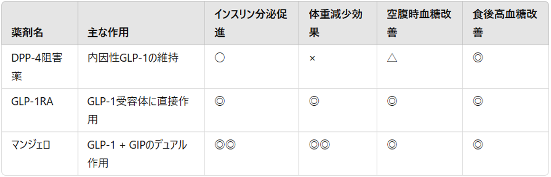Image resolution: width=551 pixels, height=177 pixels.
Task: Click マンジェロ two double circles under インスリン分泌促進
Action: [225, 145]
